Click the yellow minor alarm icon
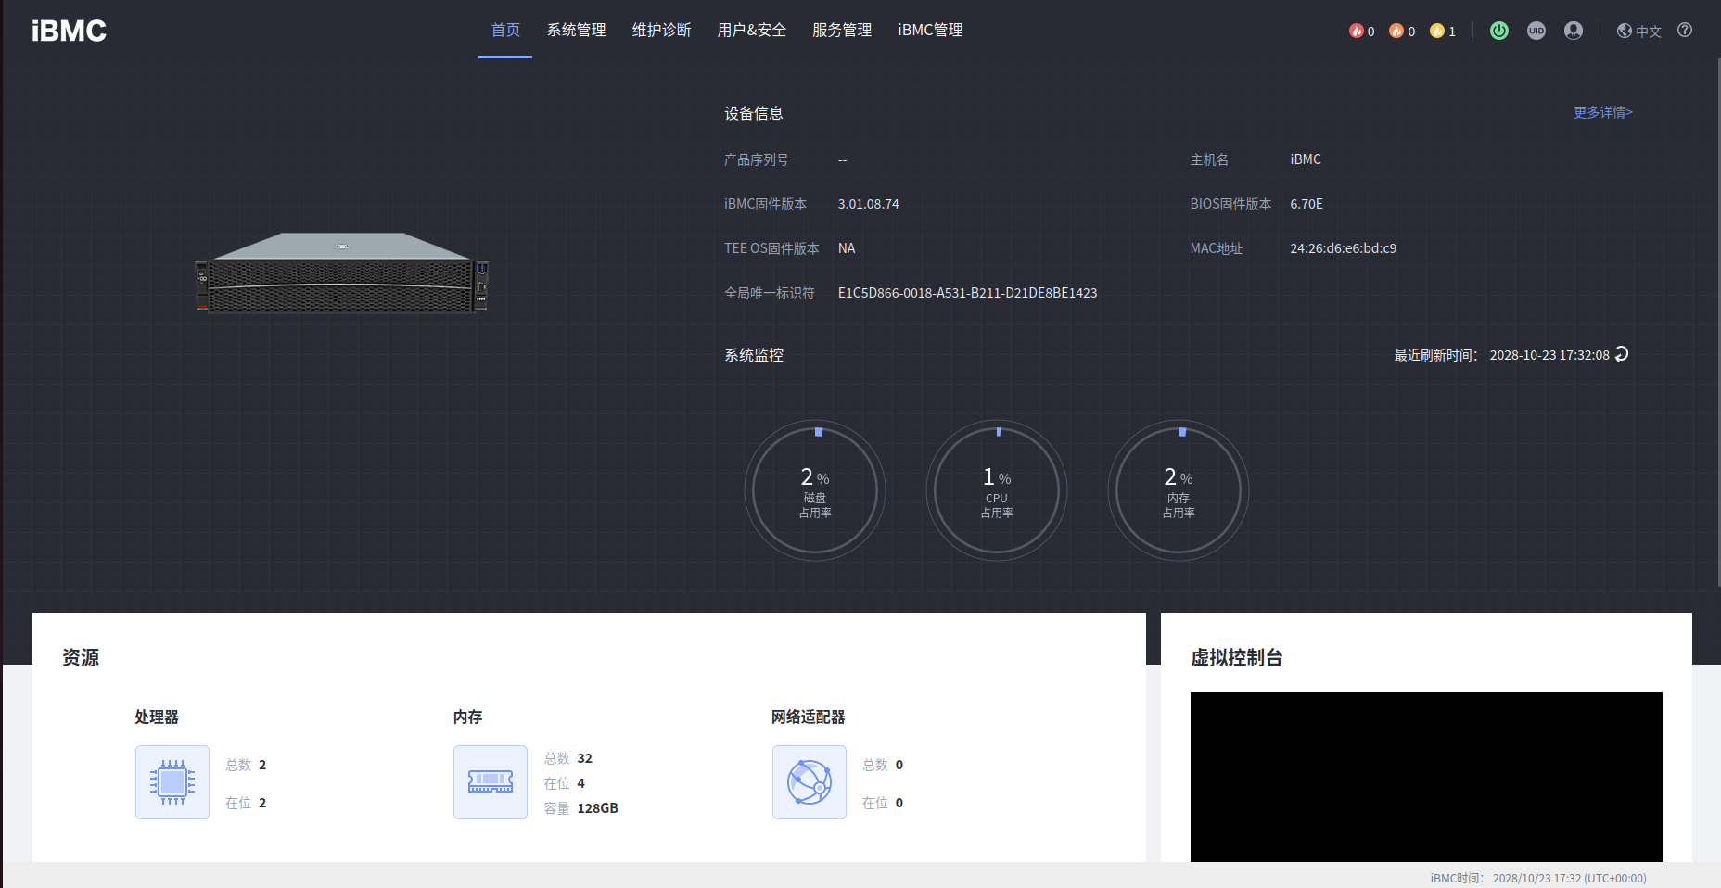Viewport: 1721px width, 888px height. pos(1437,31)
